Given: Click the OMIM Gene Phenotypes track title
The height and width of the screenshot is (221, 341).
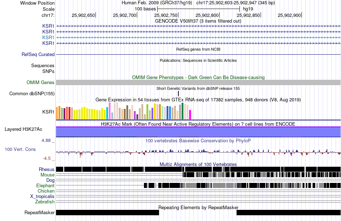Looking at the screenshot, I should tap(198, 78).
